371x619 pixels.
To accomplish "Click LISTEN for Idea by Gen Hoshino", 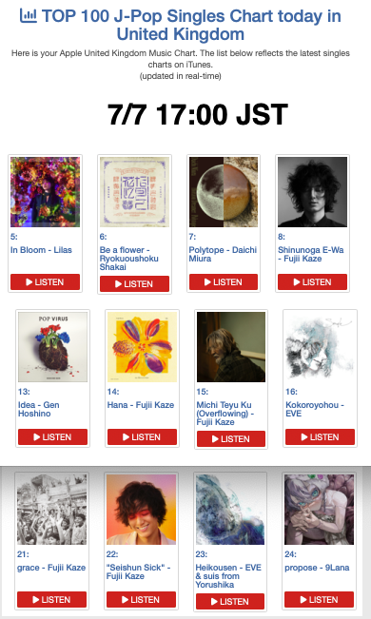I will (x=52, y=437).
